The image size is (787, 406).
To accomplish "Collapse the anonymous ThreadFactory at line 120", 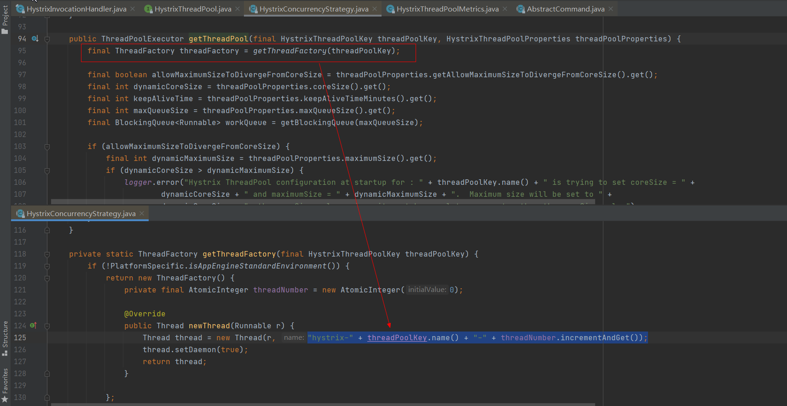I will tap(47, 278).
